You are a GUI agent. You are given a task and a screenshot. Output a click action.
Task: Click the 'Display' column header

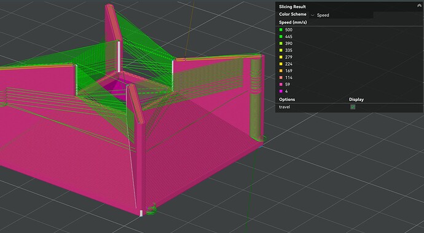[x=356, y=100]
